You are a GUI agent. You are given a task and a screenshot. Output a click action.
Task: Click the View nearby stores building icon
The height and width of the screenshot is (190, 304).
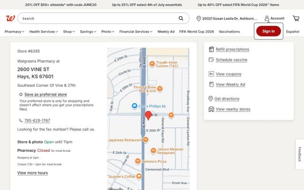pos(211,109)
